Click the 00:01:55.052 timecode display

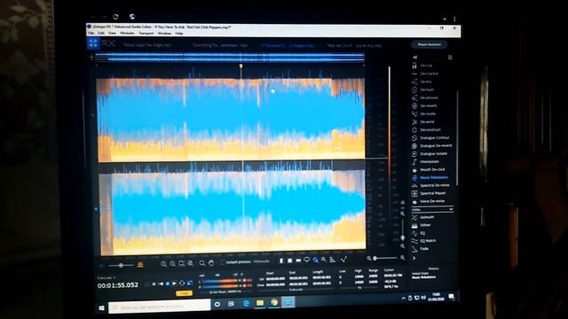click(x=118, y=285)
